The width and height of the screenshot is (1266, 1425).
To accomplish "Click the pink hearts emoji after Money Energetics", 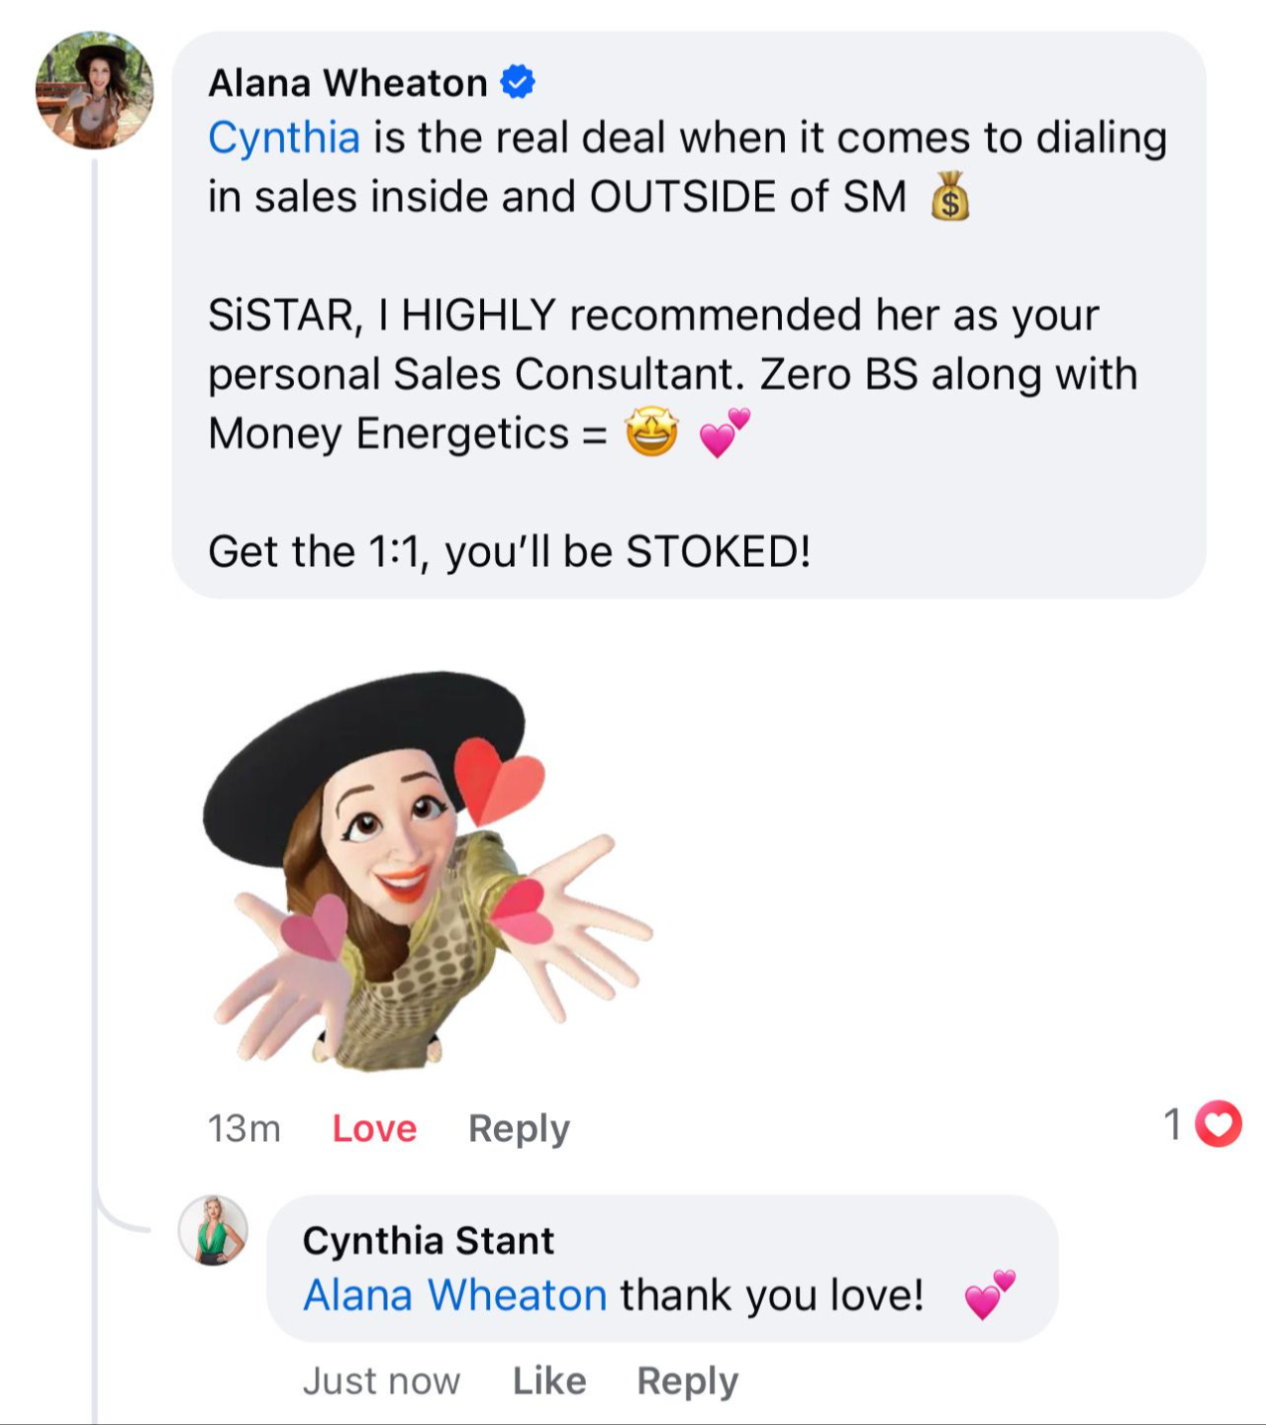I will [x=725, y=433].
